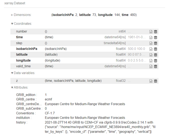Viewport: 171px width, 136px height.
Task: Click the isobaricInhPa data icon
Action: pos(156,49)
